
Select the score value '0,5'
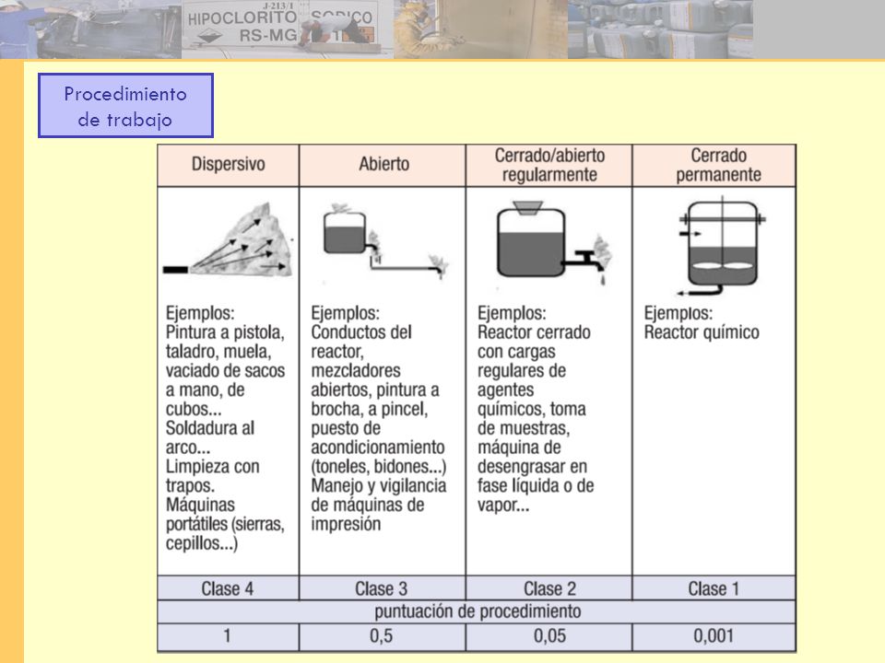tap(382, 636)
